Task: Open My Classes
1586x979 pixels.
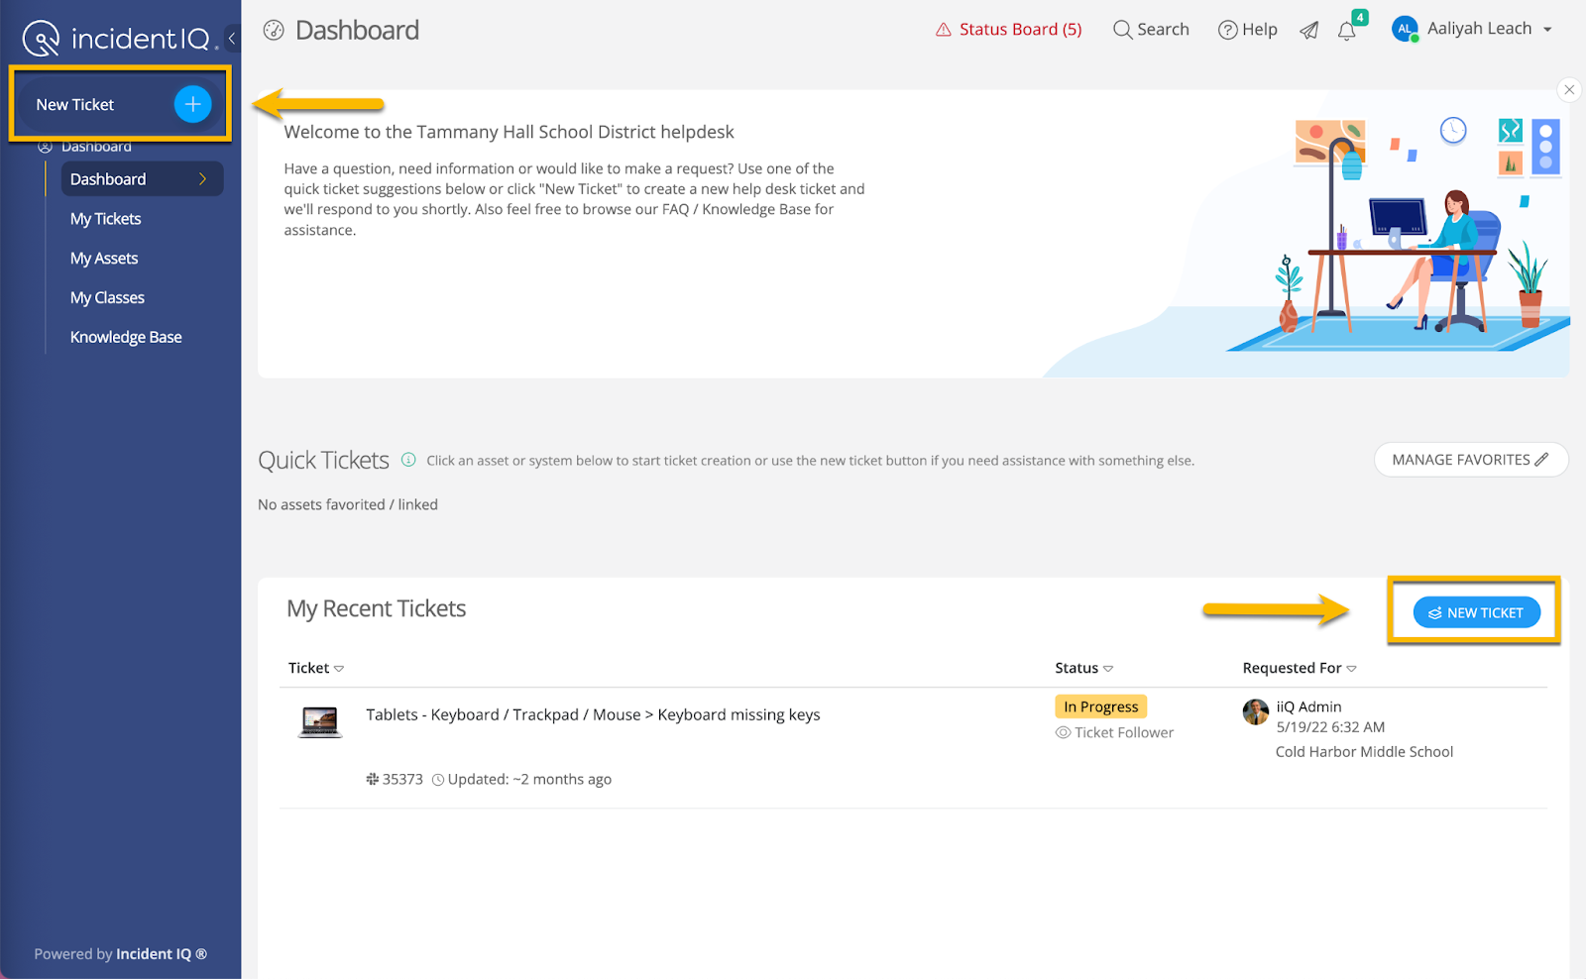Action: coord(107,298)
